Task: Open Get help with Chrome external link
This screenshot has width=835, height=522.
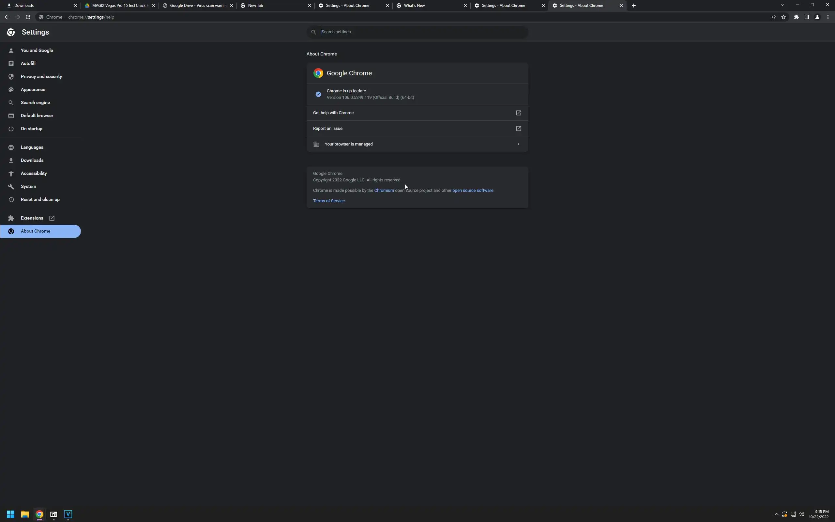Action: 518,113
